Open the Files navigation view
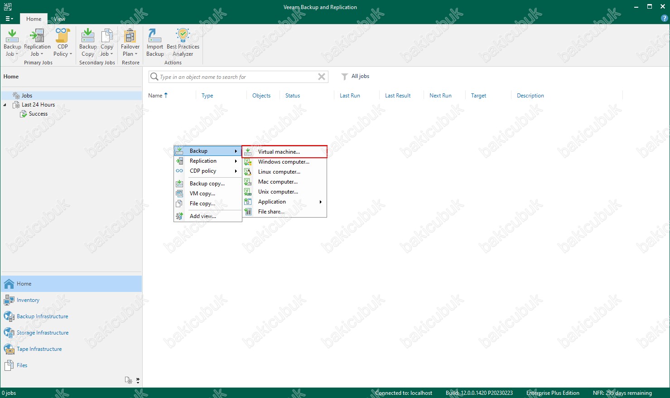670x398 pixels. tap(71, 365)
